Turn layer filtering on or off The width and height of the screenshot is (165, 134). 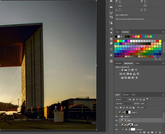(147, 99)
